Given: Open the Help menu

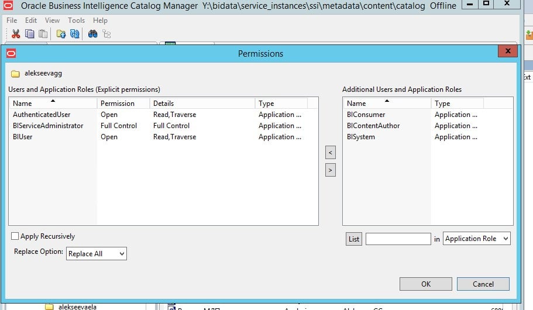Looking at the screenshot, I should [100, 20].
